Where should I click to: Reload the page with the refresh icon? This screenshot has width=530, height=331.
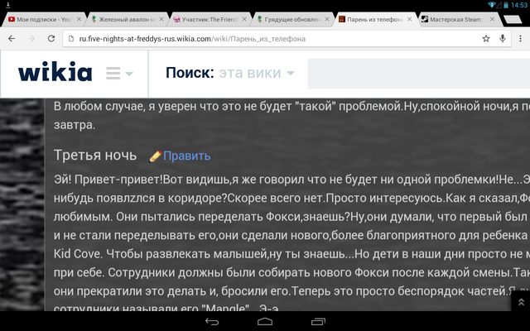(51, 39)
